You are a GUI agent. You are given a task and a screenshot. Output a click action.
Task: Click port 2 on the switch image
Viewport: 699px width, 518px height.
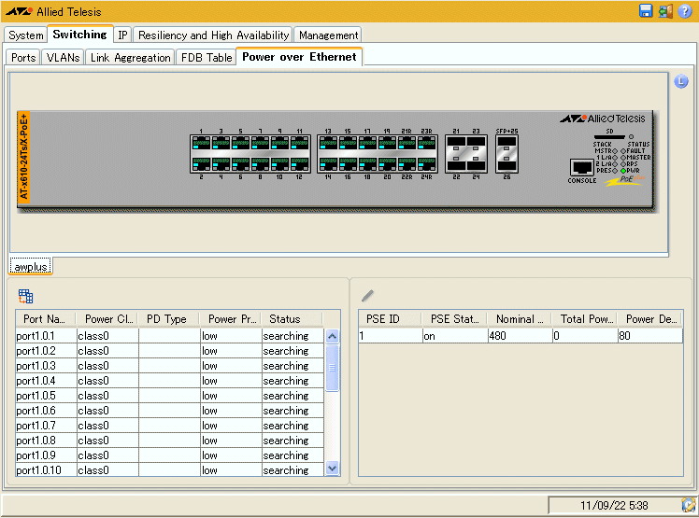pos(201,164)
